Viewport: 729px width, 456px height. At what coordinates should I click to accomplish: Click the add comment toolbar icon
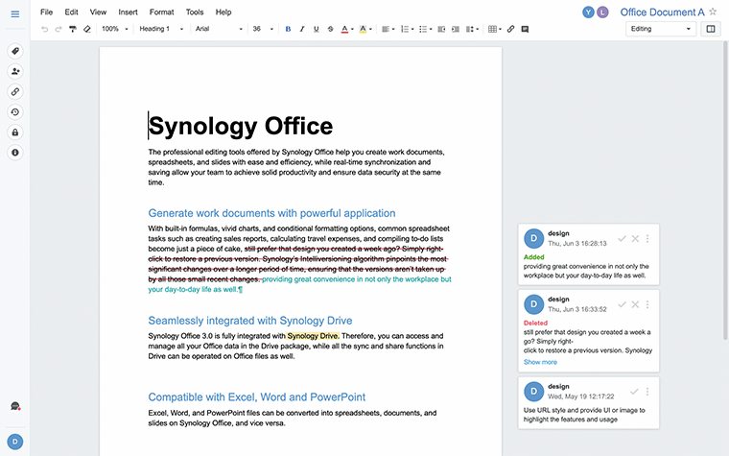point(525,29)
